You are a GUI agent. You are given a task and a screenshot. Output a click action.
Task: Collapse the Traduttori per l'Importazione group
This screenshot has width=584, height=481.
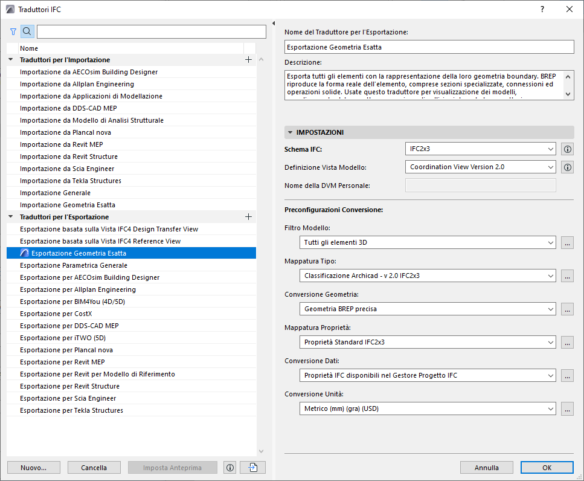[11, 60]
